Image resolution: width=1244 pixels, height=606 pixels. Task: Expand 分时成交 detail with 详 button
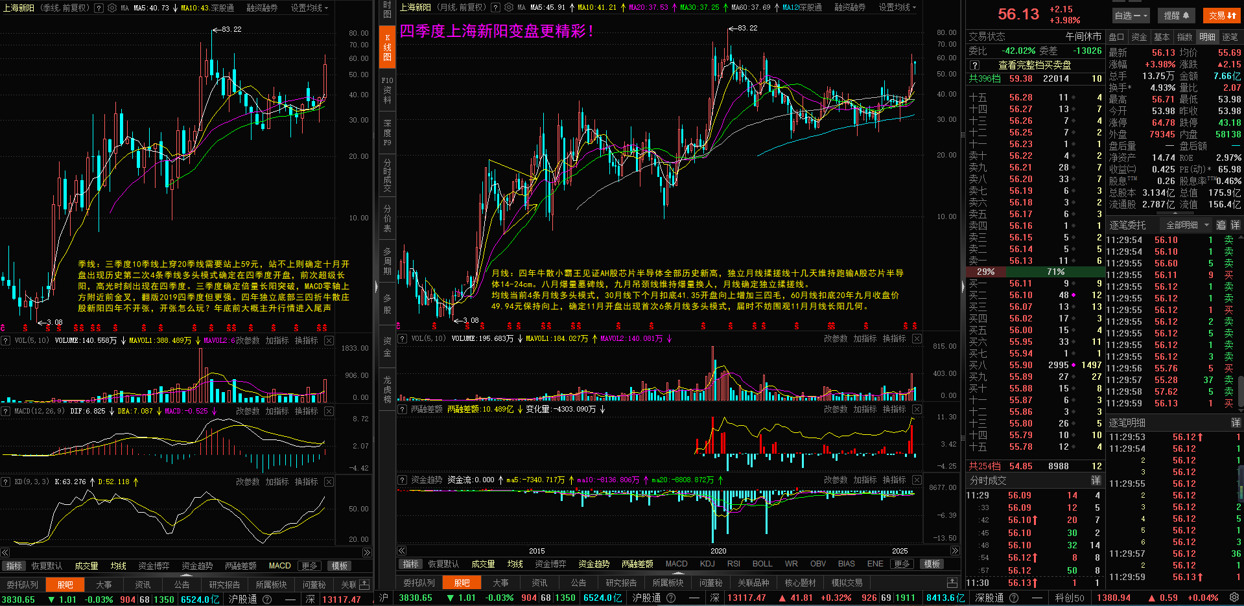pos(1096,480)
